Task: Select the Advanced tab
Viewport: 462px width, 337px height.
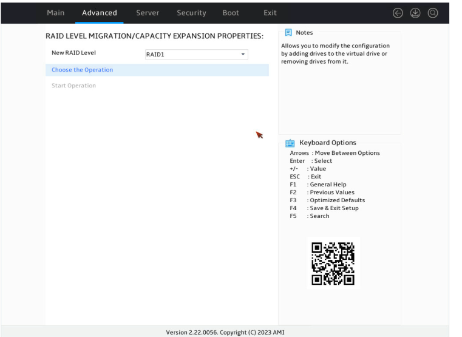Action: tap(100, 13)
